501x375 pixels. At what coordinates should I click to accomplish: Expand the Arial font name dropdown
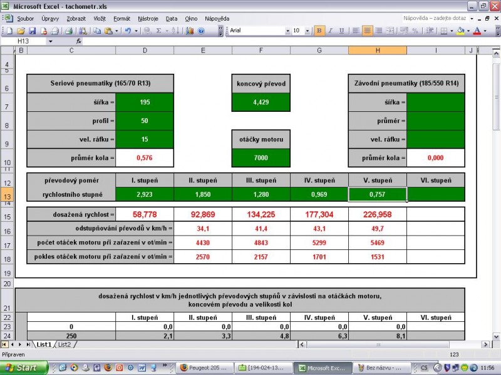click(287, 31)
